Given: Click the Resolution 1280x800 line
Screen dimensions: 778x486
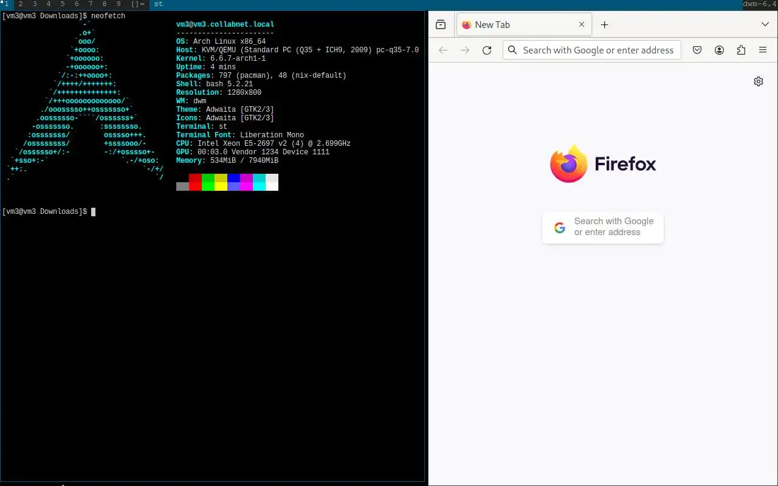Looking at the screenshot, I should click(219, 92).
